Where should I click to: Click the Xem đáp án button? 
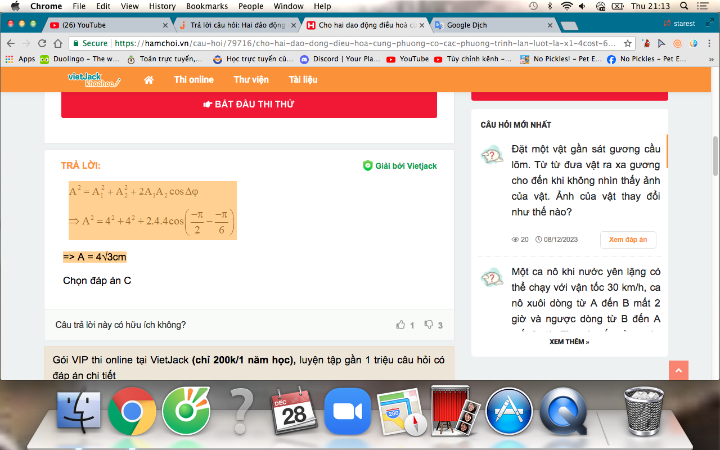click(628, 240)
